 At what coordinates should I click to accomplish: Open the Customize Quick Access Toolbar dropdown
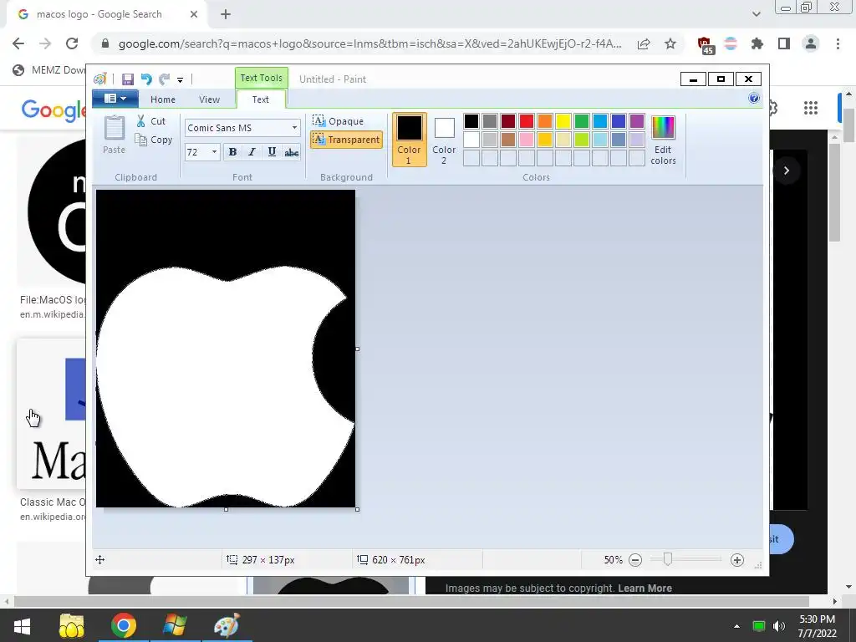[x=181, y=79]
